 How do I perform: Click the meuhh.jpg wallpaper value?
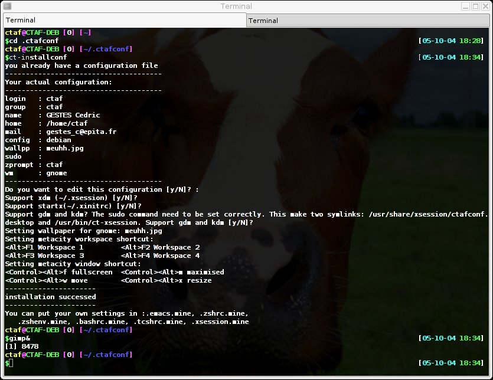64,149
